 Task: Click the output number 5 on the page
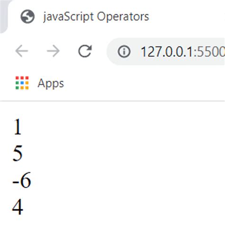click(18, 153)
